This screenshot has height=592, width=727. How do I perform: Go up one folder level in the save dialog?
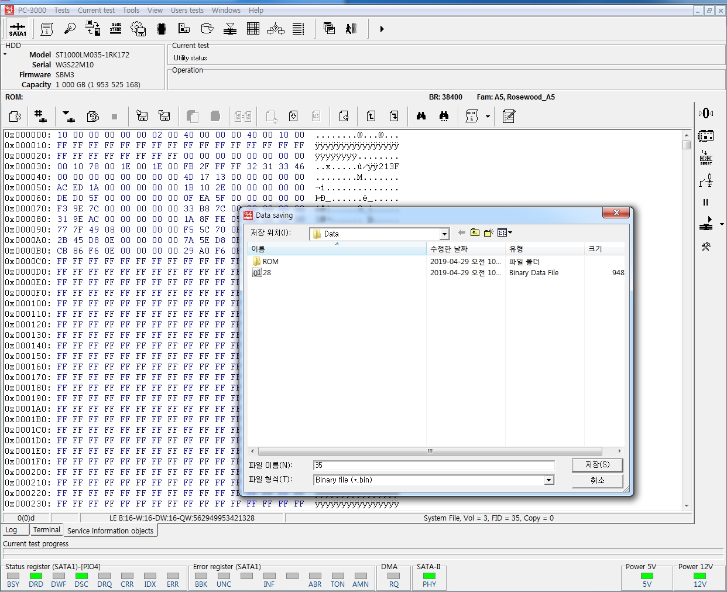(x=475, y=233)
